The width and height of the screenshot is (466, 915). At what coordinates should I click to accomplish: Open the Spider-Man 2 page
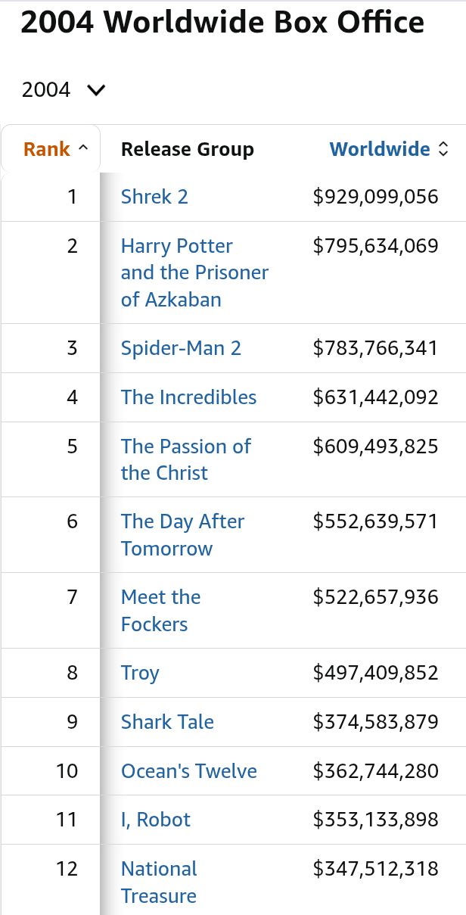tap(181, 348)
